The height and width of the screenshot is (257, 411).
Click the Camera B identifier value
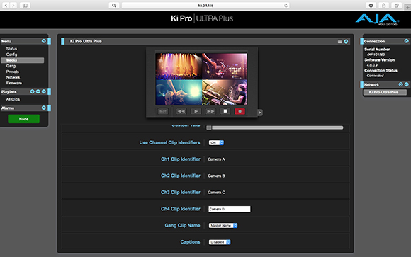pos(217,176)
